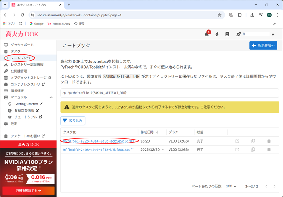The width and height of the screenshot is (283, 197).
Task: Click 詳細を確認する banner button
Action: pyautogui.click(x=29, y=190)
